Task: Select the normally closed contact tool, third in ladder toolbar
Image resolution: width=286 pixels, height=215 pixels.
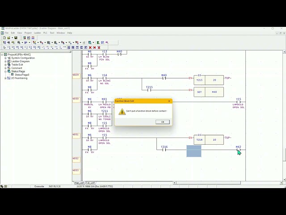Action: click(13, 47)
